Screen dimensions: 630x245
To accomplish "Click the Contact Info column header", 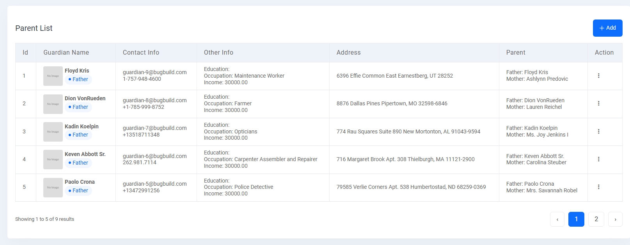I will [x=141, y=53].
